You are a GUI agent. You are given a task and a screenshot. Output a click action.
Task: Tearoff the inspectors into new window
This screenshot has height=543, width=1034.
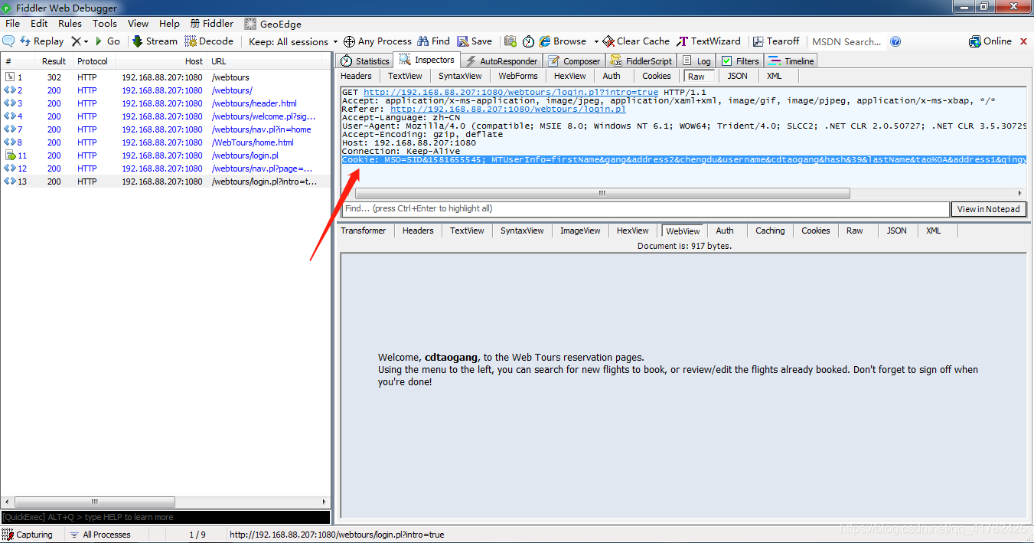[775, 41]
